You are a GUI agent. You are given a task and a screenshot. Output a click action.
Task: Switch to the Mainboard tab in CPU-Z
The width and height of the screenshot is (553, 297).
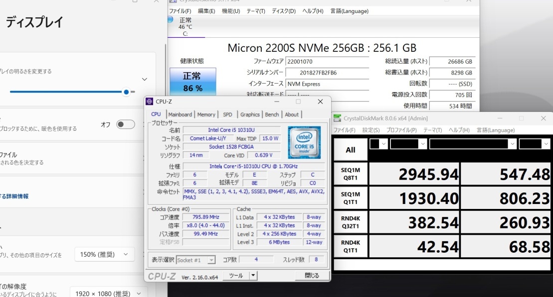point(180,114)
